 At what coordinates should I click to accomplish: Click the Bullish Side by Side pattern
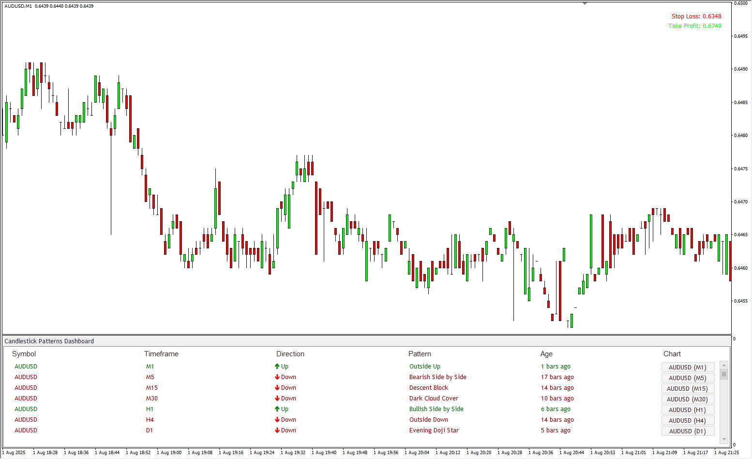coord(436,409)
